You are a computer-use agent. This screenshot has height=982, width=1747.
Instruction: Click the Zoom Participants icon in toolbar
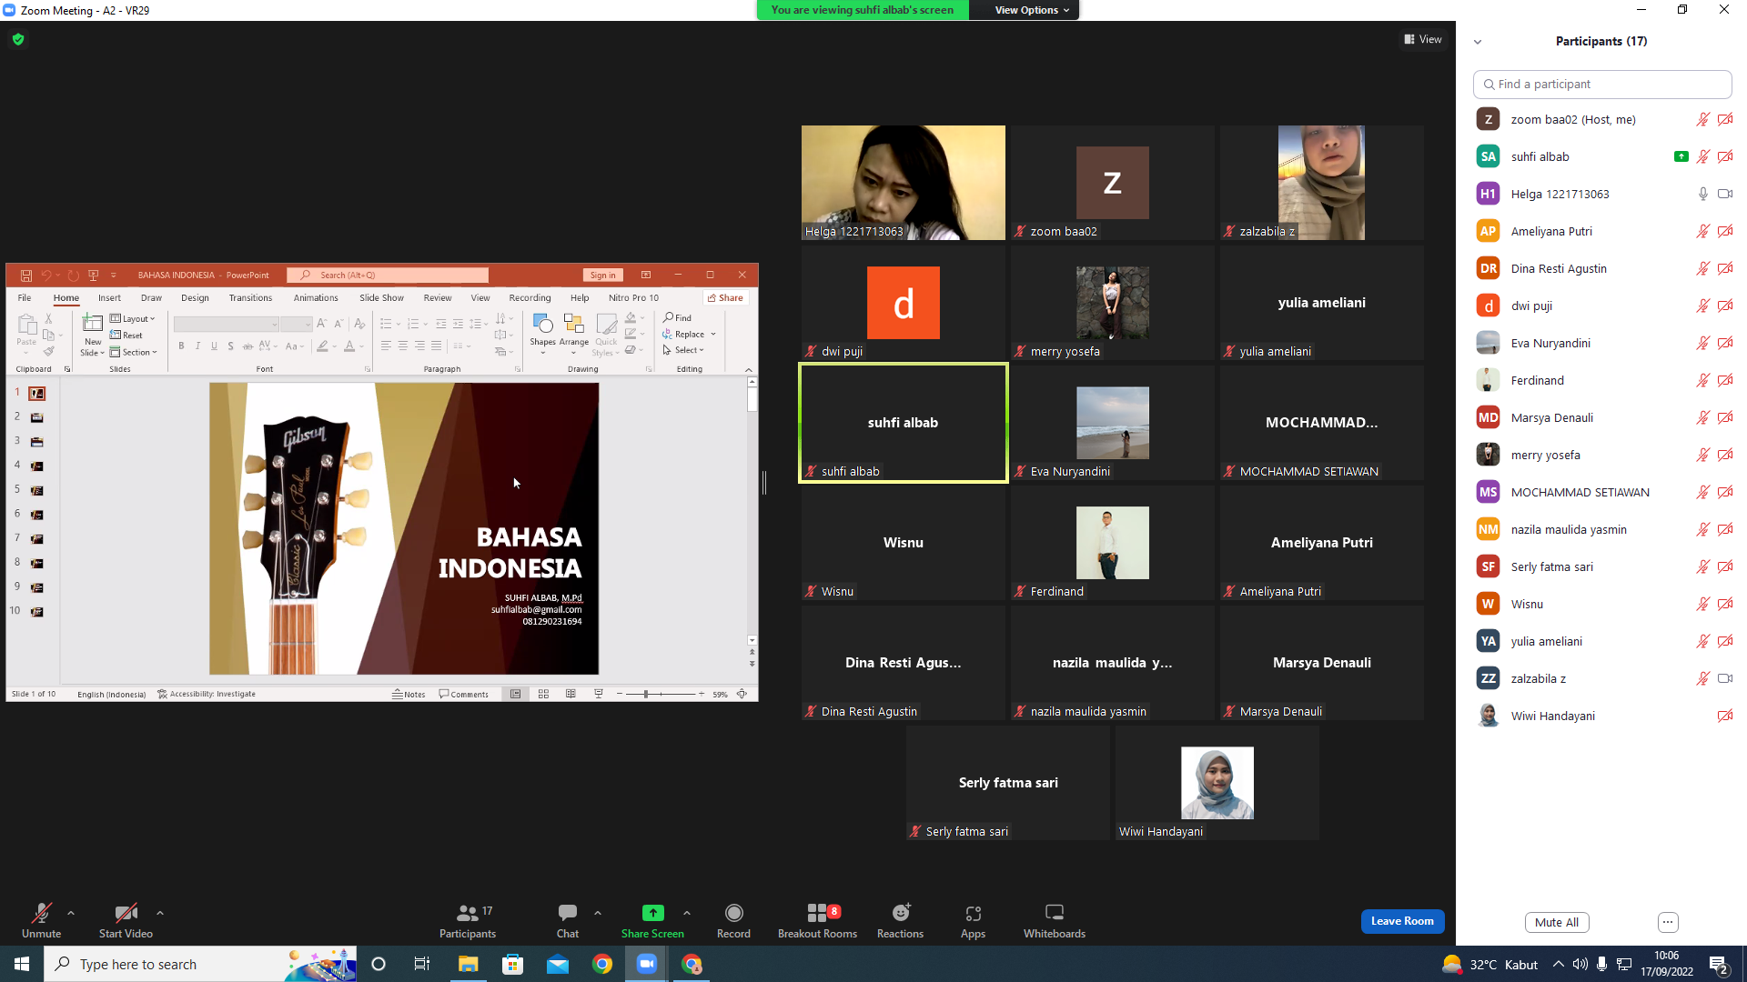[468, 913]
